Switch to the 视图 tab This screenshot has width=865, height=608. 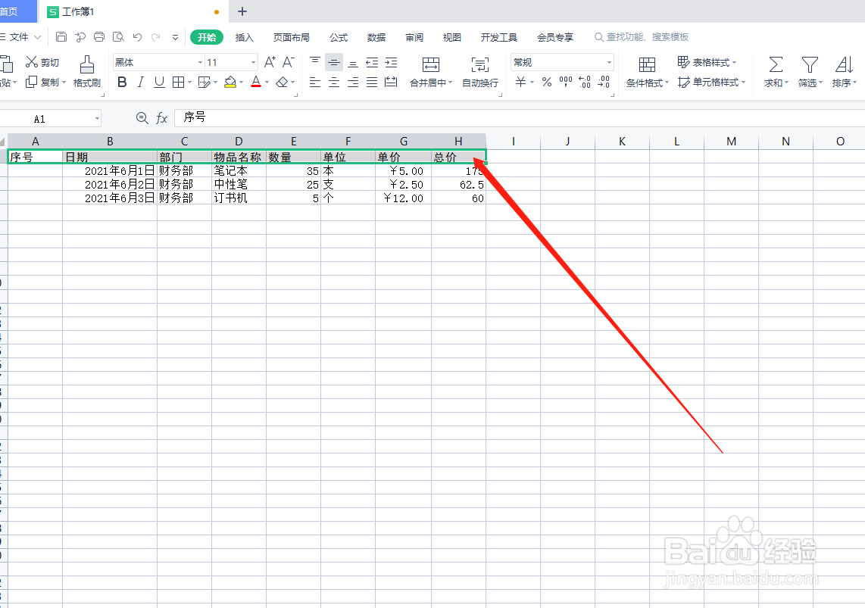pos(451,38)
